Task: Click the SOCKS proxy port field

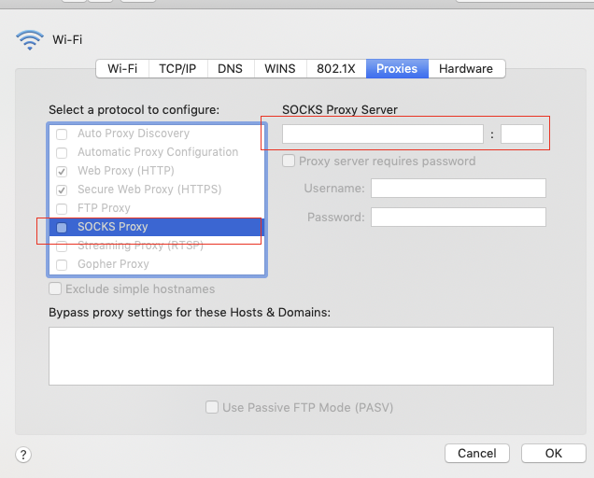Action: point(522,134)
